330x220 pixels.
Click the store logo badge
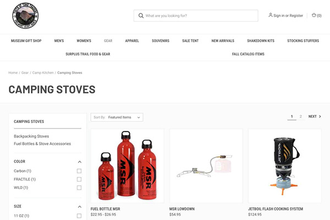click(25, 15)
